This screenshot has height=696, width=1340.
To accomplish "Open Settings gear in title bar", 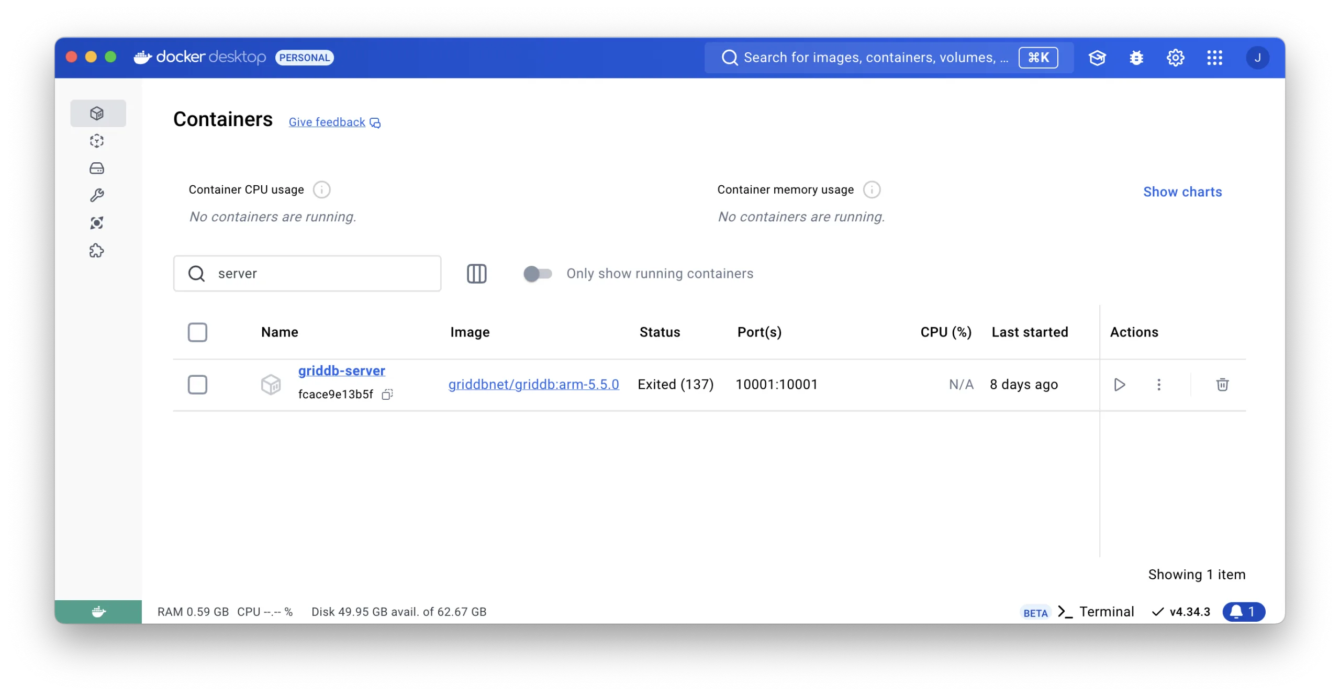I will 1176,58.
